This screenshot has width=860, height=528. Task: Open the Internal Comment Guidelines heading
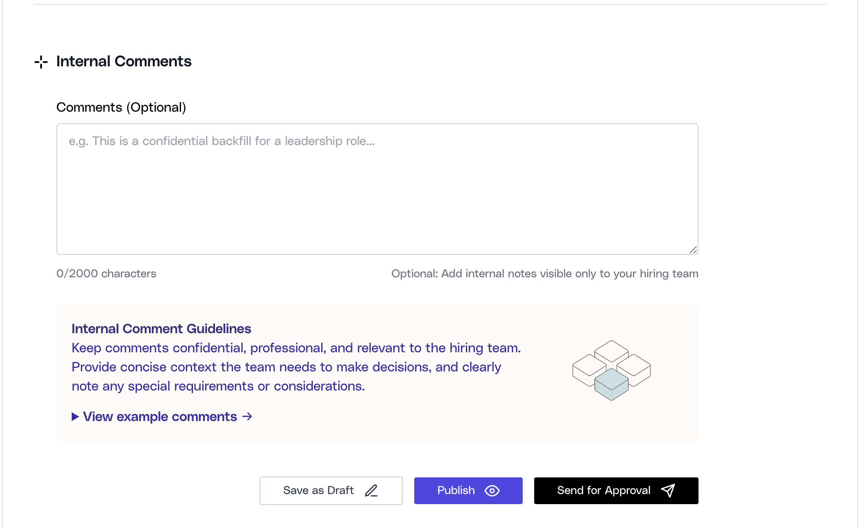tap(161, 328)
